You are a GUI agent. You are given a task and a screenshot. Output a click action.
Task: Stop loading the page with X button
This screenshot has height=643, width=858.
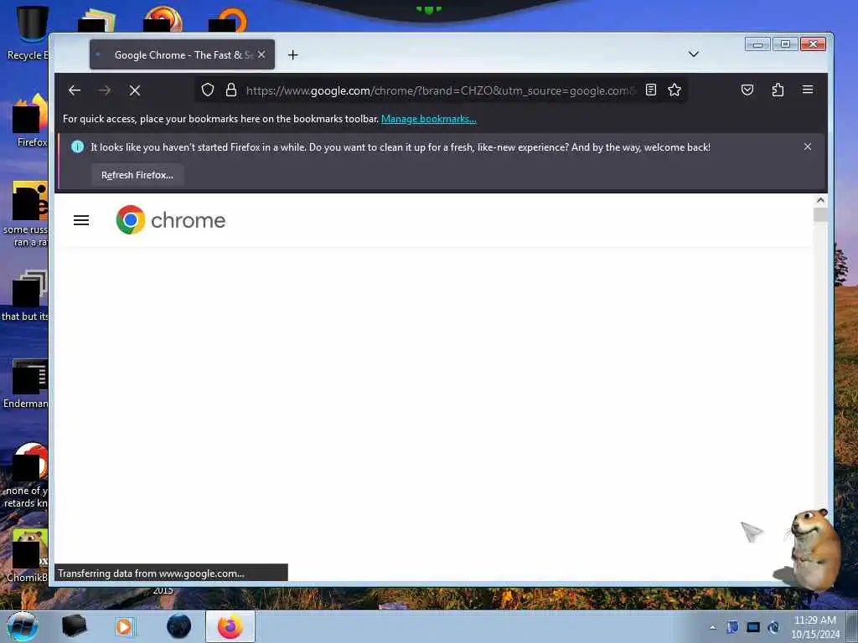135,90
